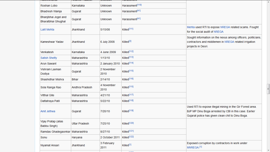The height and width of the screenshot is (152, 270).
Task: Open citation 1 after the MNREGA description
Action: (201, 147)
